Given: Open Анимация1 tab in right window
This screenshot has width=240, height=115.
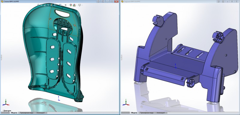Looking at the screenshot, I should [x=161, y=113].
